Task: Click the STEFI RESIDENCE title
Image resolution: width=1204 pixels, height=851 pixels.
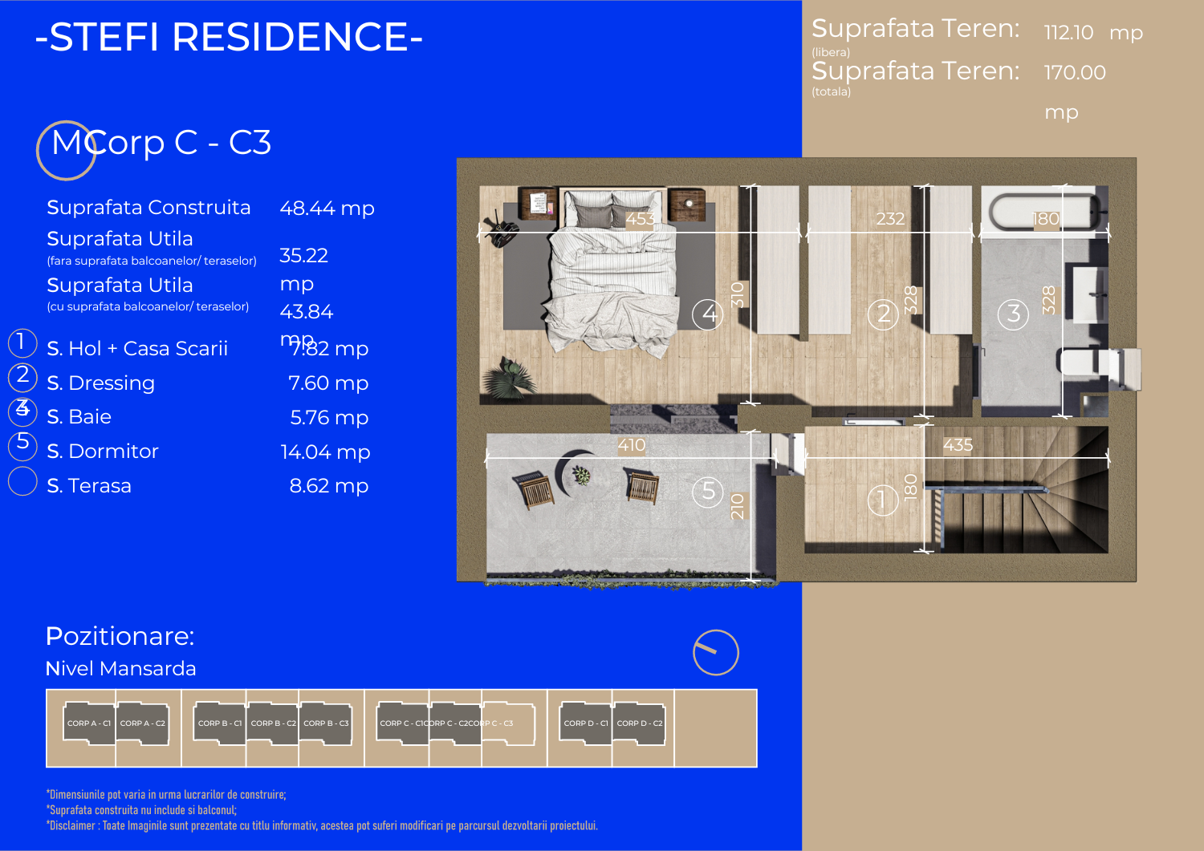Action: coord(229,37)
